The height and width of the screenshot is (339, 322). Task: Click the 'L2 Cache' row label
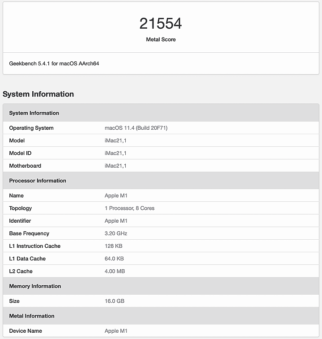[x=21, y=271]
